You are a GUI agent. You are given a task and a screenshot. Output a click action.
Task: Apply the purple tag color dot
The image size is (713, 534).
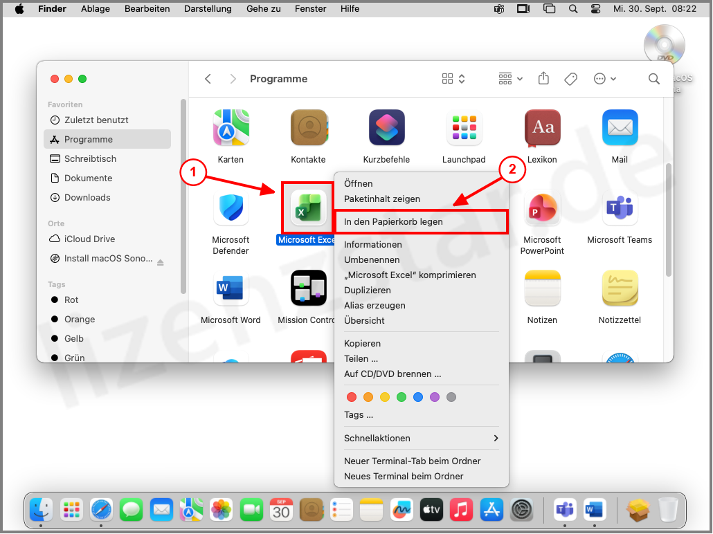(x=435, y=397)
